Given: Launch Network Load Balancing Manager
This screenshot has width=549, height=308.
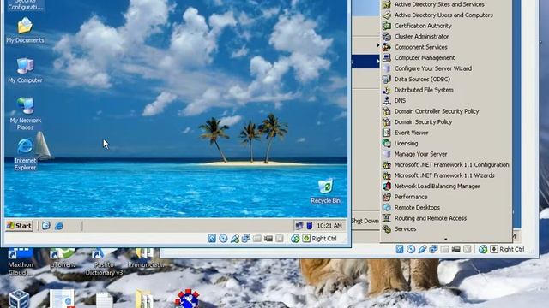Looking at the screenshot, I should 446,187.
